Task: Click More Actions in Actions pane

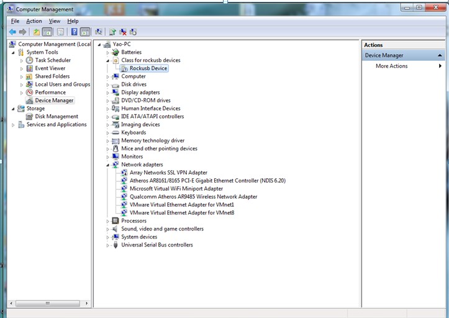Action: click(391, 66)
